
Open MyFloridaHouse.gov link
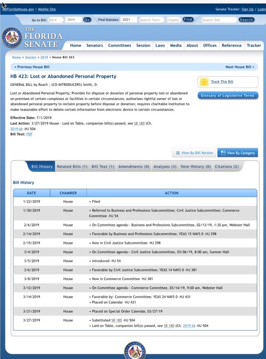click(18, 9)
